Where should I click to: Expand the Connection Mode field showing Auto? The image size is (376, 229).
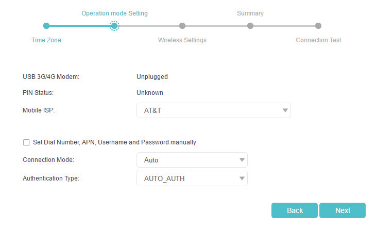[185, 160]
